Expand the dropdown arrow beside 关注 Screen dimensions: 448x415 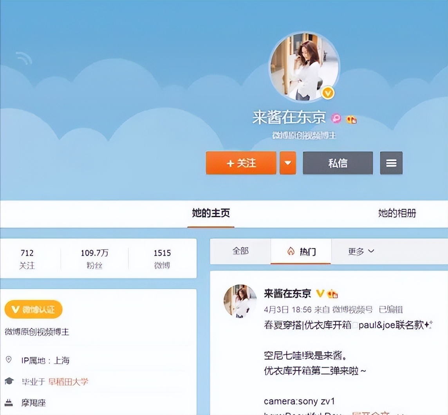click(288, 163)
